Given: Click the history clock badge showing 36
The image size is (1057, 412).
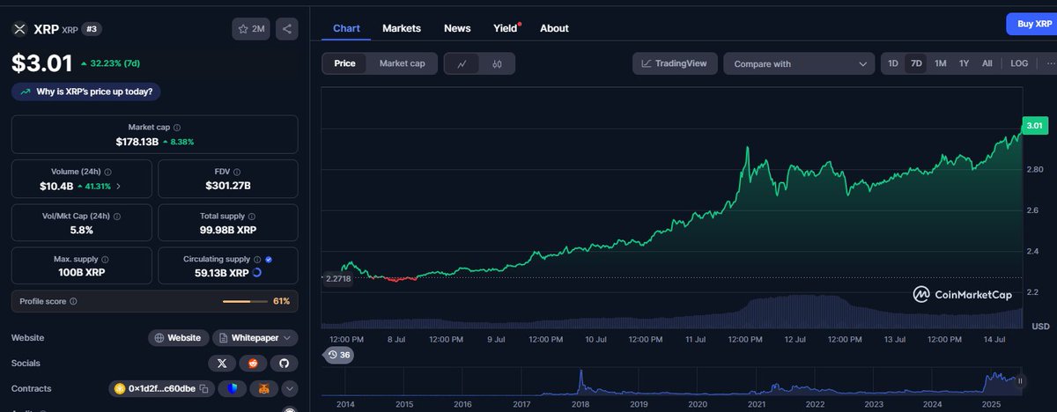Looking at the screenshot, I should pyautogui.click(x=338, y=355).
